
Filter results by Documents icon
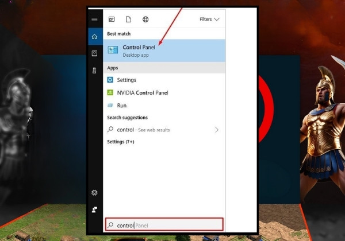click(128, 20)
